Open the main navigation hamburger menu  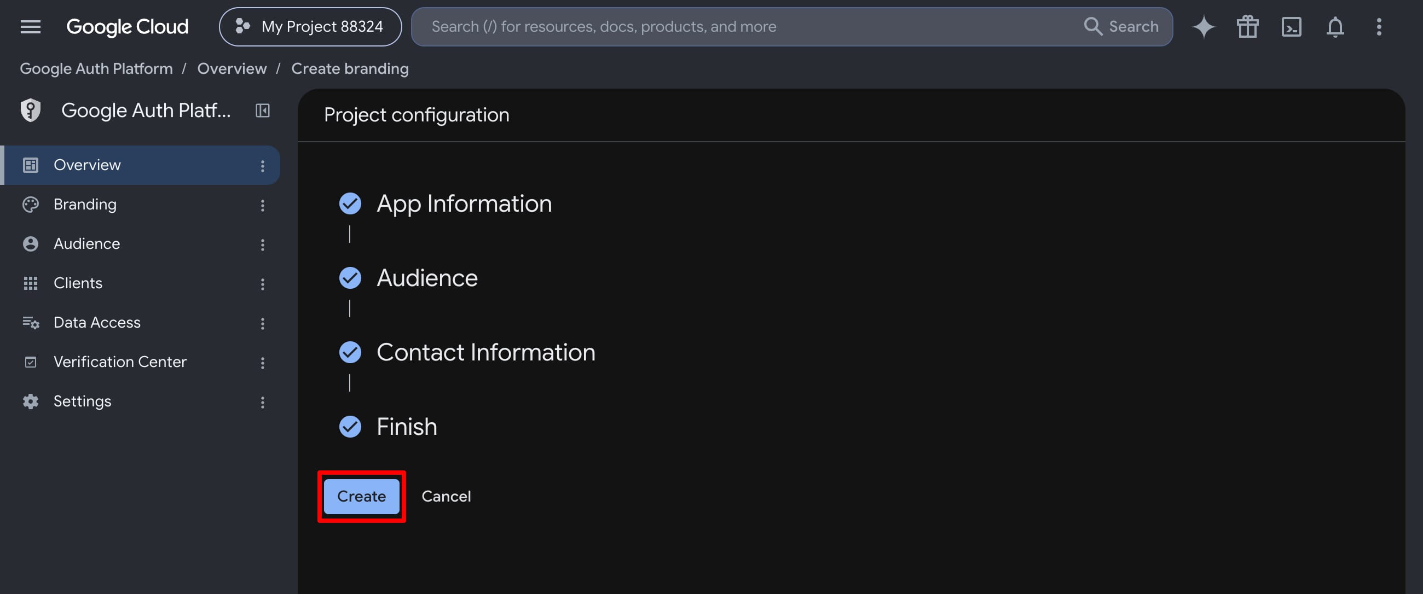click(31, 26)
